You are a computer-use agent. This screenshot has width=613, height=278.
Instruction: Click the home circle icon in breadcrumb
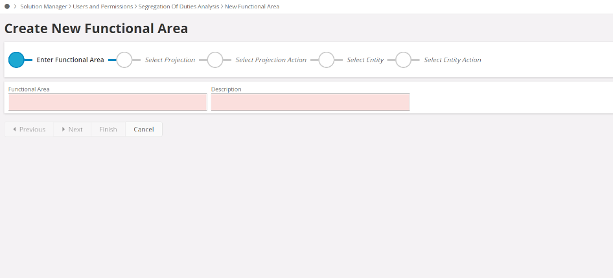click(7, 6)
